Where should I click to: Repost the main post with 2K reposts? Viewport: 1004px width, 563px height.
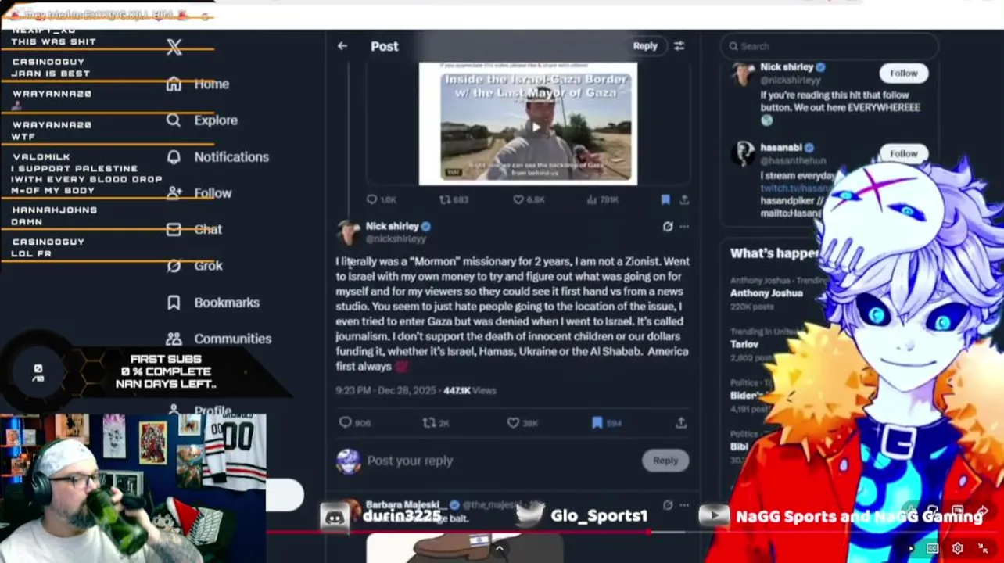(x=428, y=422)
